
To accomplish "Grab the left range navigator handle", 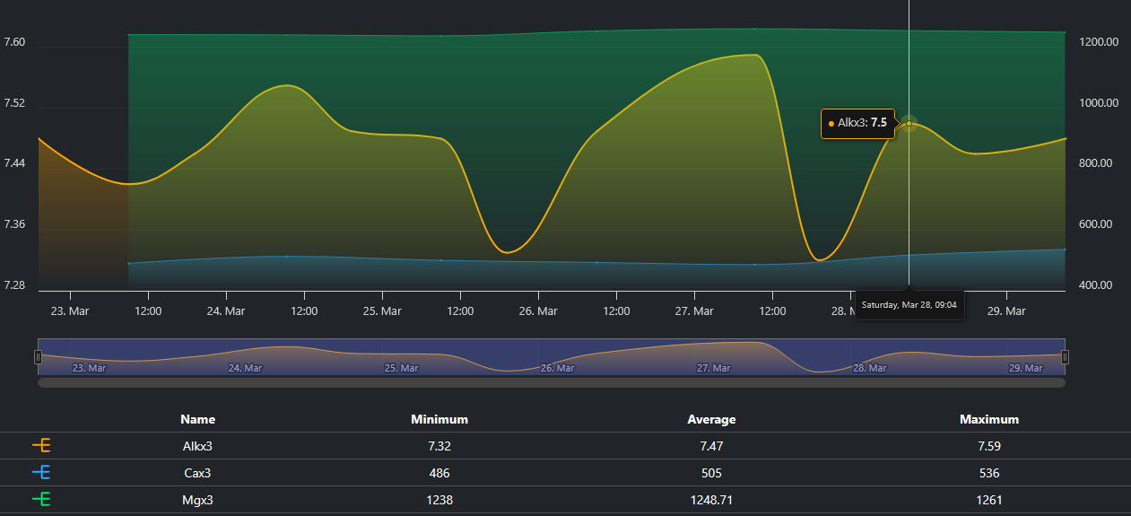I will (x=38, y=357).
